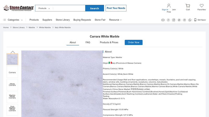Switch to the About tab
Image resolution: width=209 pixels, height=117 pixels.
pyautogui.click(x=73, y=42)
